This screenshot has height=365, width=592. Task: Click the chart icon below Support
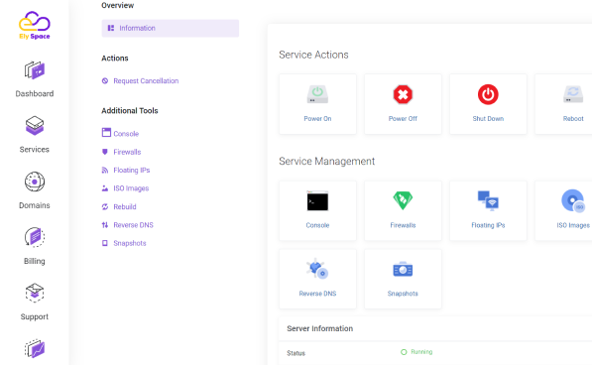click(x=35, y=348)
